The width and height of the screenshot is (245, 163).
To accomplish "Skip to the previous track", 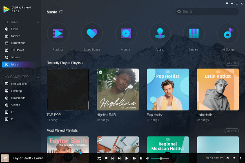I will 113,159.
